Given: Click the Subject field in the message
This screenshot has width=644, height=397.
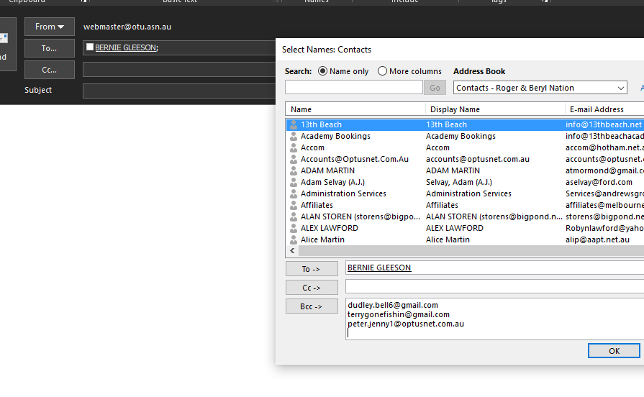Looking at the screenshot, I should pos(180,91).
